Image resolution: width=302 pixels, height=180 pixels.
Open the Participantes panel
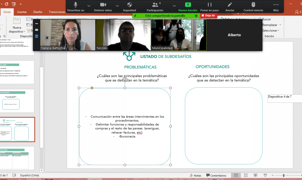155,5
